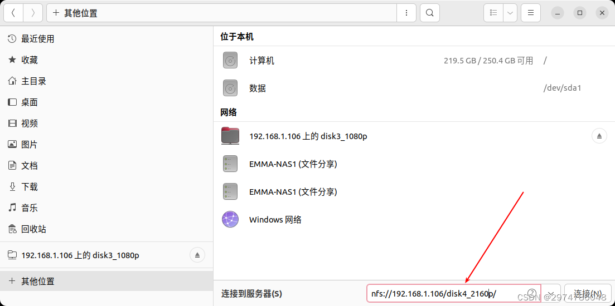Screen dimensions: 615x306
Task: Open Windows 网络 entry
Action: pyautogui.click(x=414, y=220)
